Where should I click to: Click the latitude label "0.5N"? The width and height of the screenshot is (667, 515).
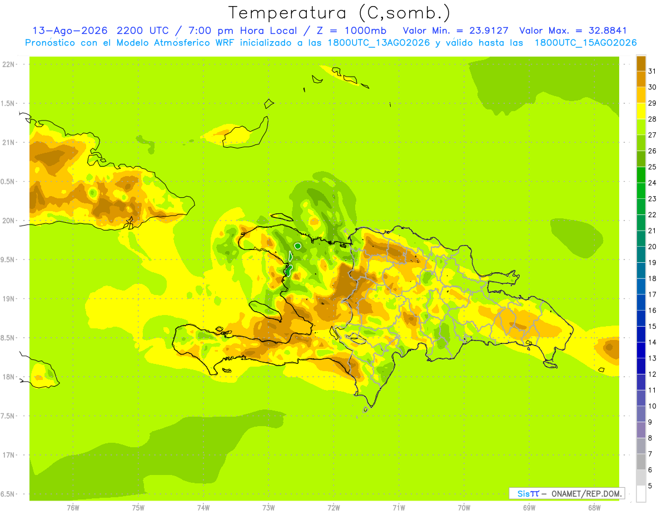tap(8, 182)
